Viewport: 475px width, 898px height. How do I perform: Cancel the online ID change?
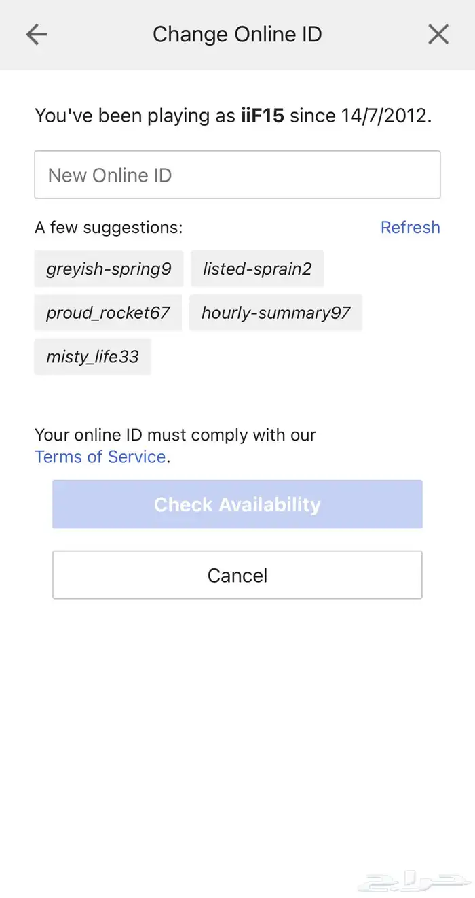coord(237,575)
